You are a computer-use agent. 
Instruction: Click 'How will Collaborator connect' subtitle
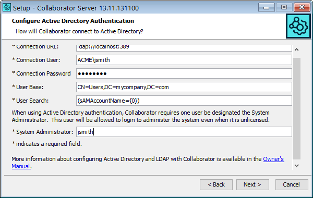tap(79, 31)
